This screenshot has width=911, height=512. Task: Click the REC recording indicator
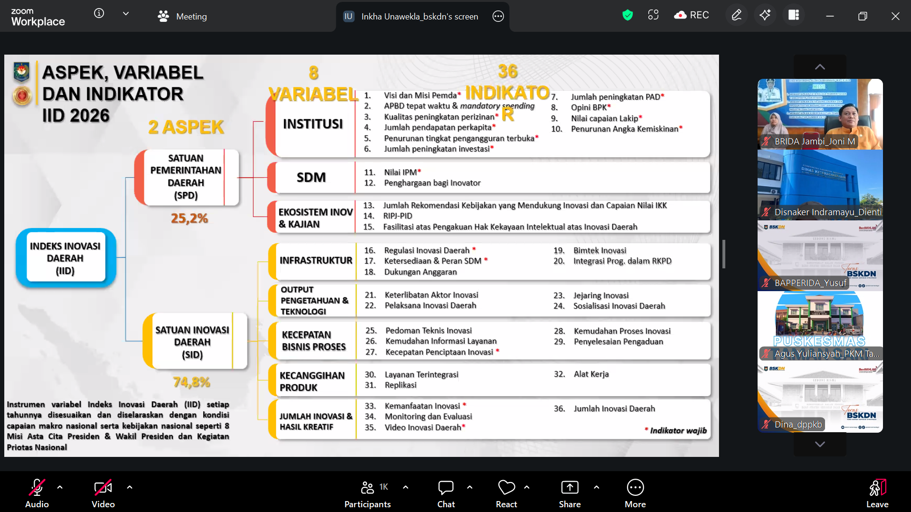[691, 15]
